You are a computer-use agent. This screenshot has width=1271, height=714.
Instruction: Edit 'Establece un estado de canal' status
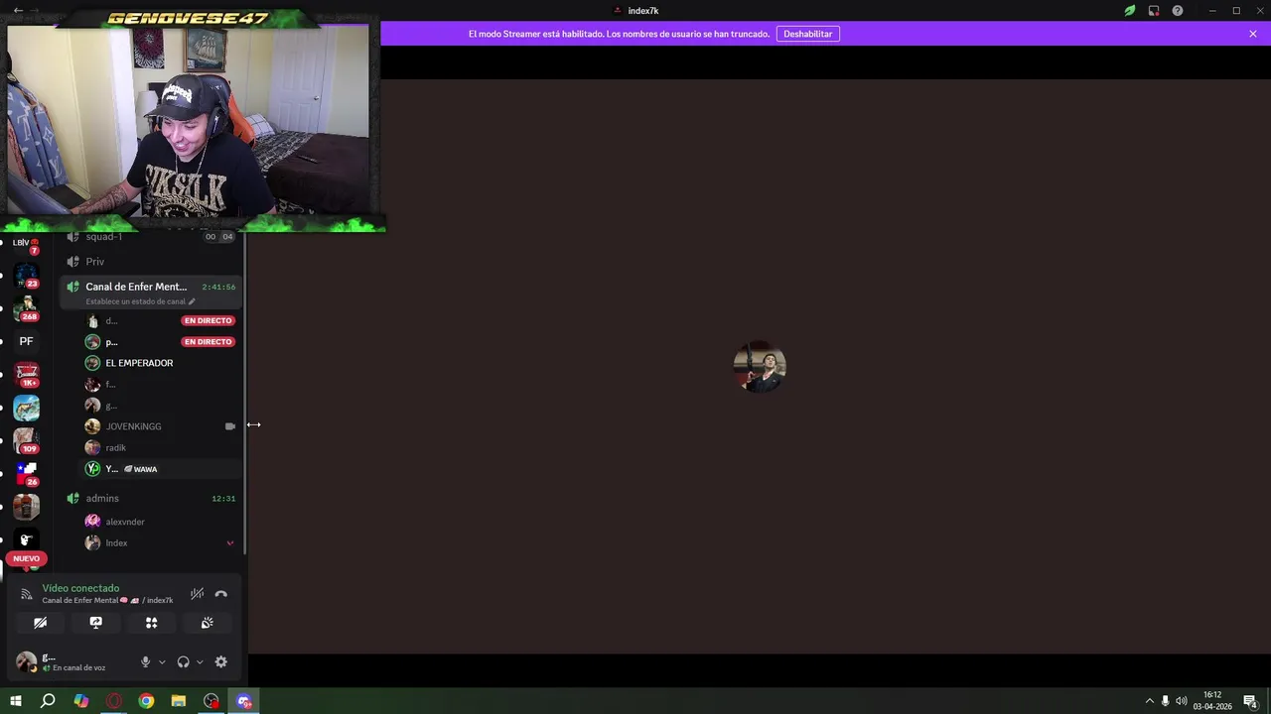coord(140,301)
